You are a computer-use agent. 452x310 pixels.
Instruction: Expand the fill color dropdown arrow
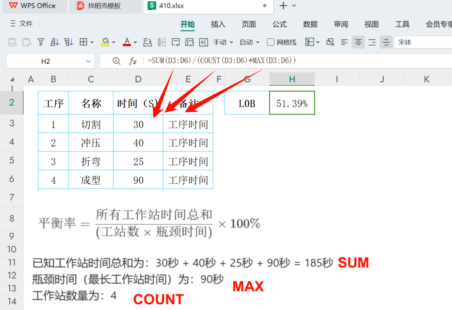(113, 42)
